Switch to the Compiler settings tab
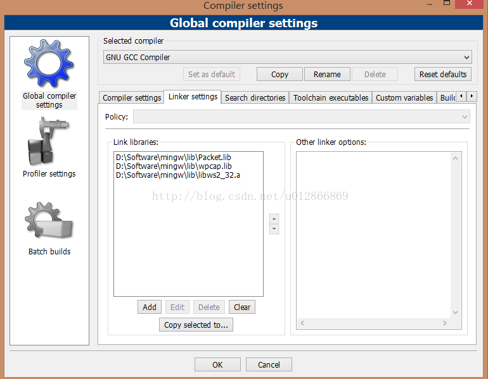488x379 pixels. [132, 97]
